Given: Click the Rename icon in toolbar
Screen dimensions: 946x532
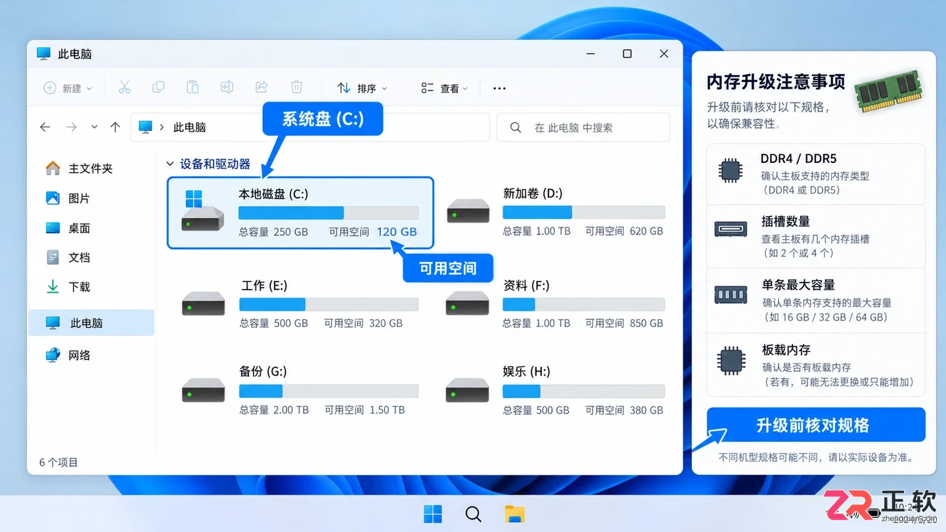Looking at the screenshot, I should pos(227,87).
